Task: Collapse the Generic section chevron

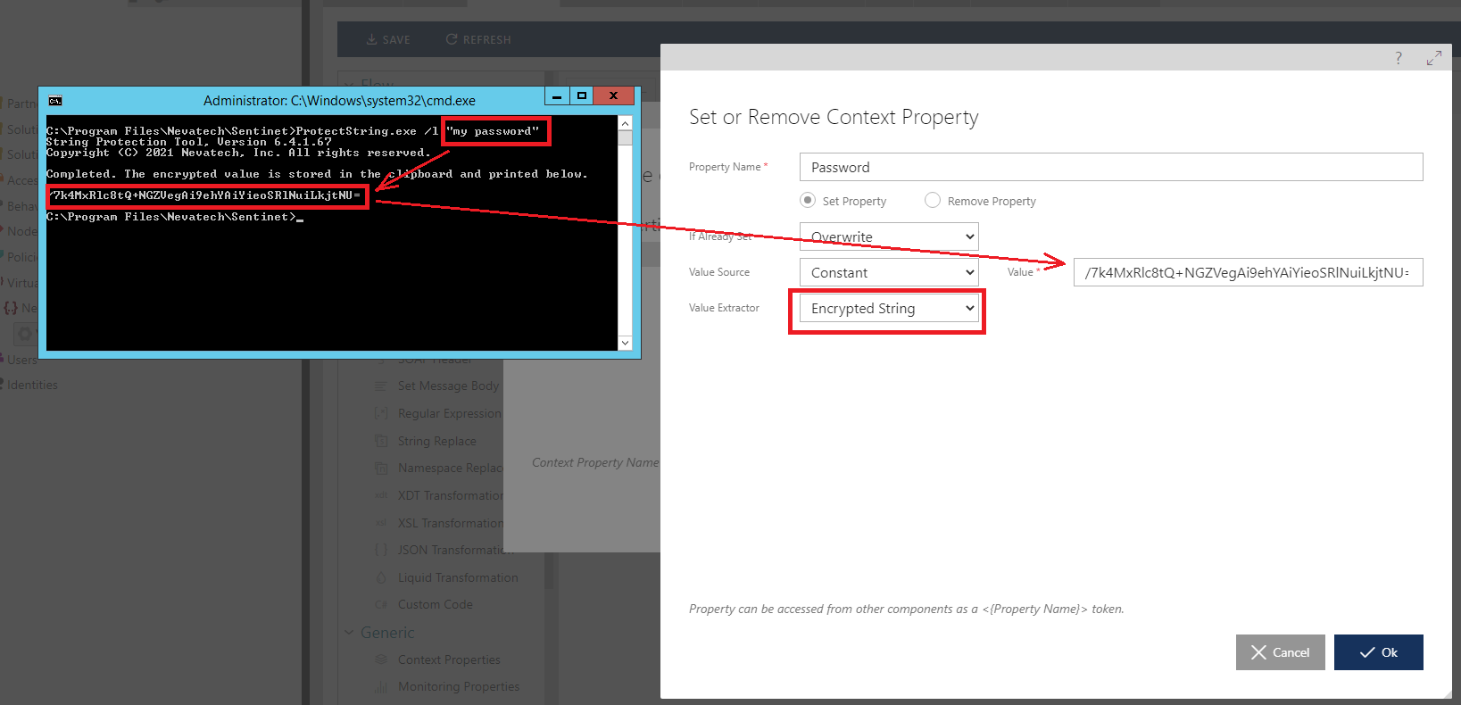Action: [x=349, y=633]
